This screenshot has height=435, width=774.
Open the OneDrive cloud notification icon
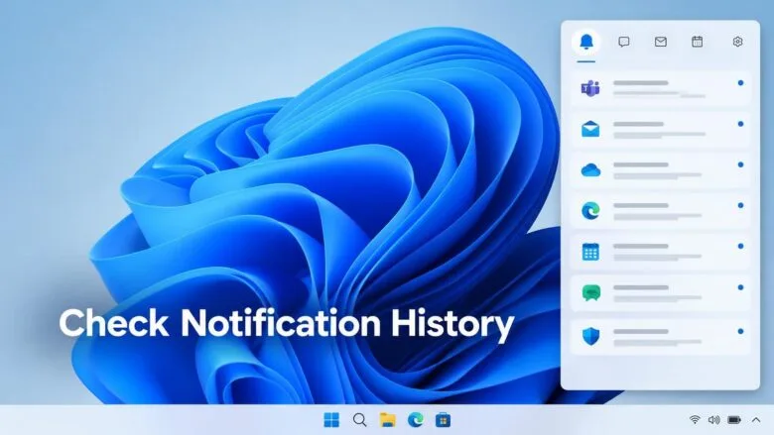(x=590, y=170)
